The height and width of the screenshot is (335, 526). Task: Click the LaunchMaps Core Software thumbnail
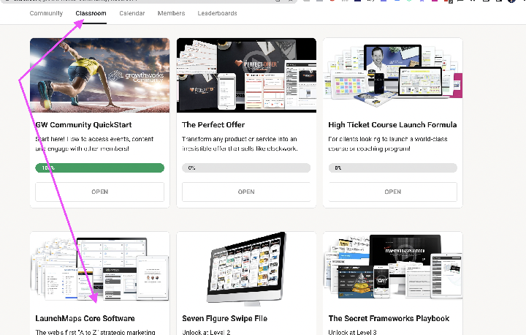tap(99, 269)
